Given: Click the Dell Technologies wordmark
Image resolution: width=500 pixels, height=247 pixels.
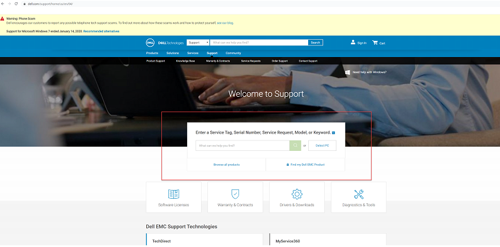Looking at the screenshot, I should pos(171,43).
